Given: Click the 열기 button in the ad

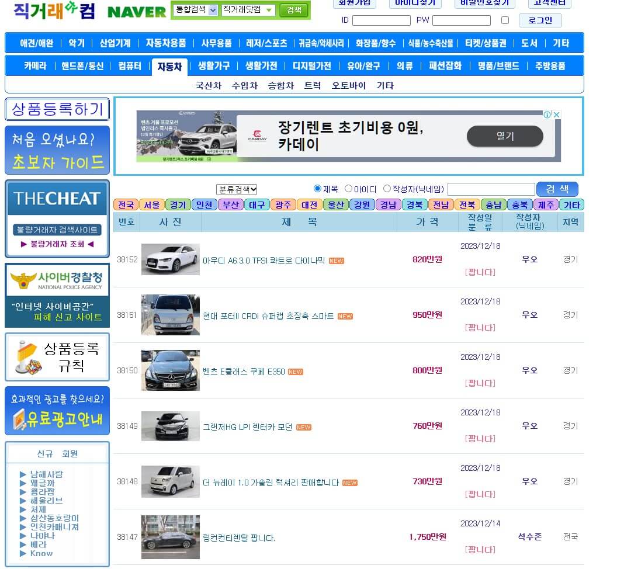Looking at the screenshot, I should (x=505, y=136).
